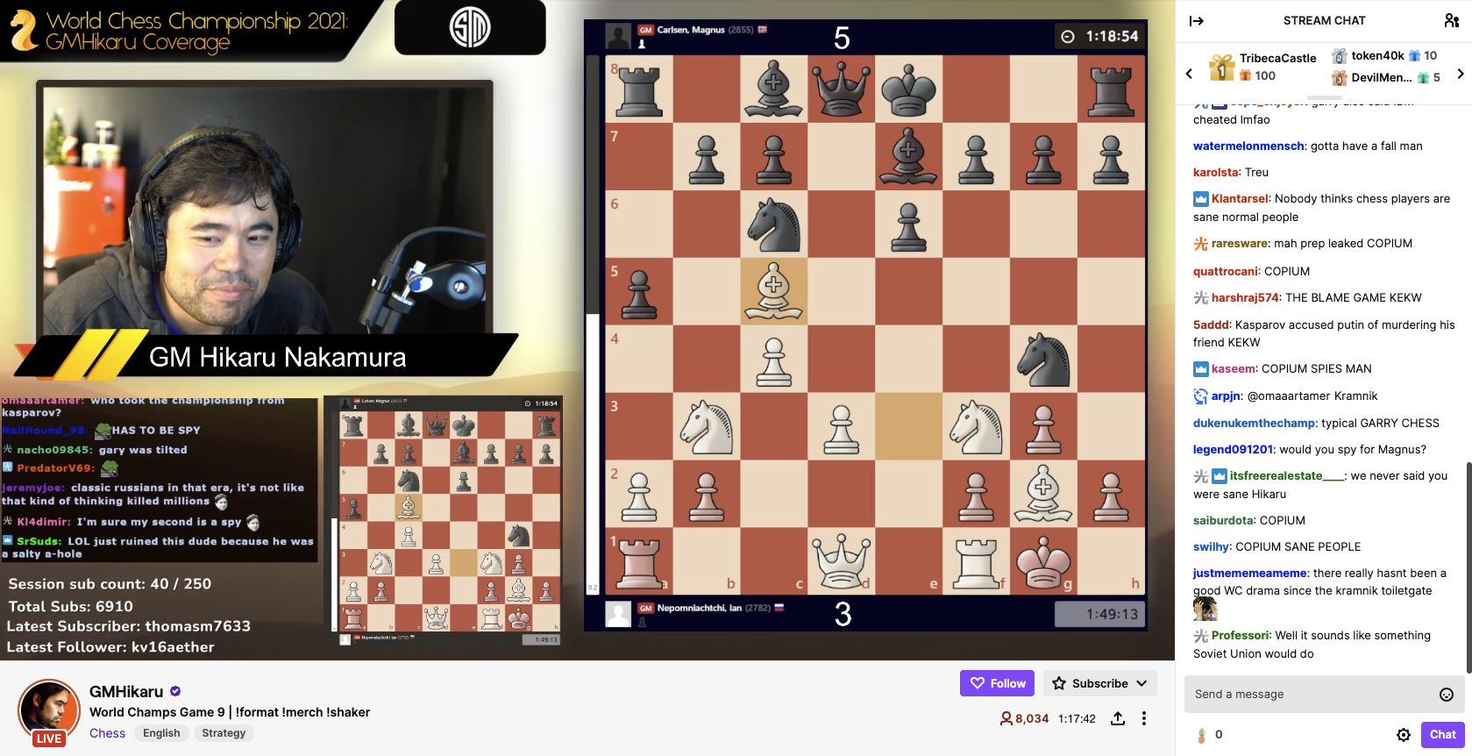The width and height of the screenshot is (1472, 756).
Task: Open legend091201's user card
Action: coord(1233,450)
